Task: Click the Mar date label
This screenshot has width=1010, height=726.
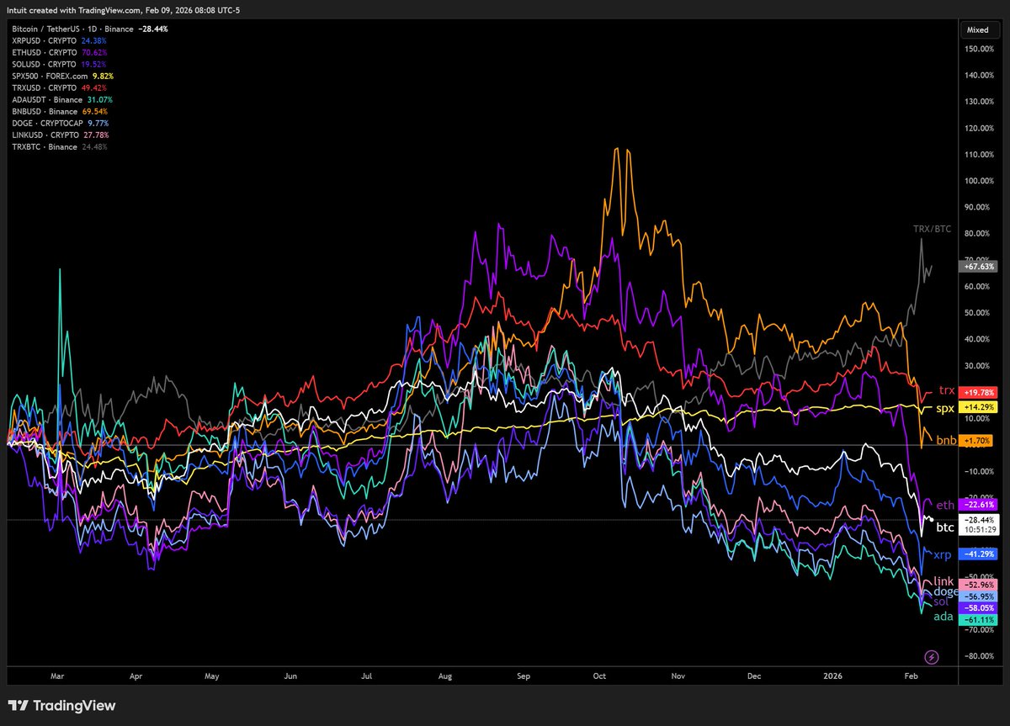Action: click(57, 676)
